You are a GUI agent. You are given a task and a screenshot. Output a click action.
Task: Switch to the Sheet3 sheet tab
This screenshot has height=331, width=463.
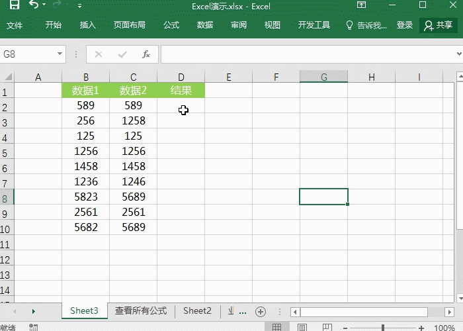point(84,310)
